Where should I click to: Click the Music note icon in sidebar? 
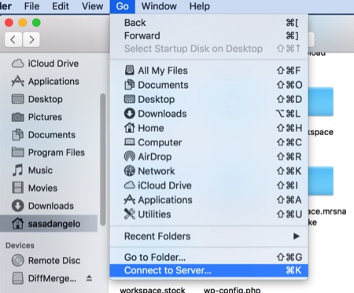click(x=17, y=170)
